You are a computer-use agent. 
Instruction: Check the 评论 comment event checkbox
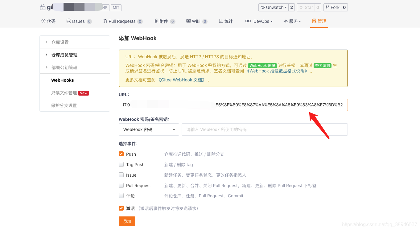(x=121, y=195)
